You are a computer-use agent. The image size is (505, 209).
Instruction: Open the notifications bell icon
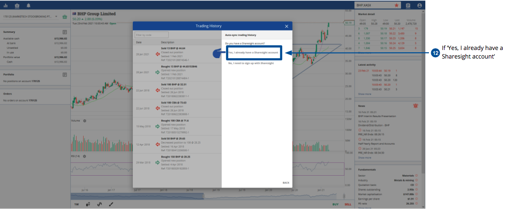tap(29, 5)
